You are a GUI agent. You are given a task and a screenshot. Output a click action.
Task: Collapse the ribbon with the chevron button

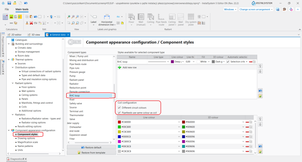[x=298, y=9]
